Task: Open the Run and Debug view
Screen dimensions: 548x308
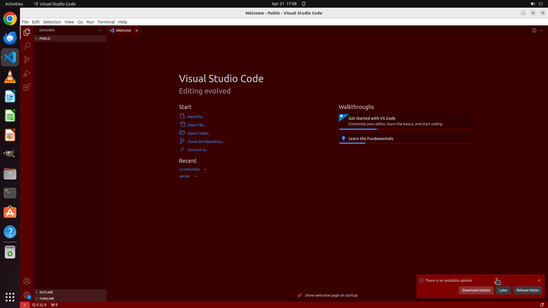Action: pyautogui.click(x=27, y=73)
